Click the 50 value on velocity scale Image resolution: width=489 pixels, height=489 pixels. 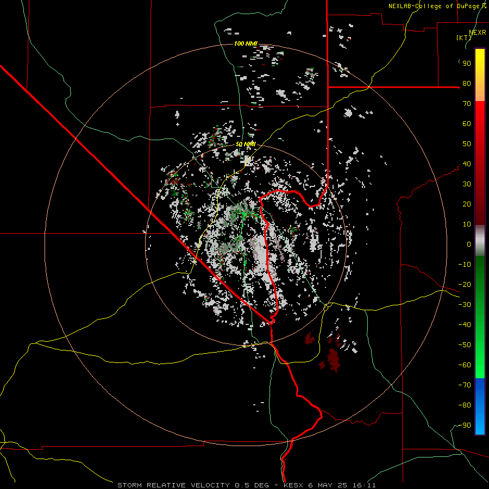tap(467, 144)
